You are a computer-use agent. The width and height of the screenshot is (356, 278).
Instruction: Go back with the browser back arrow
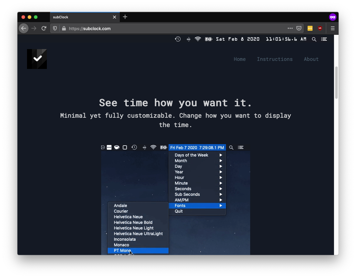[24, 28]
